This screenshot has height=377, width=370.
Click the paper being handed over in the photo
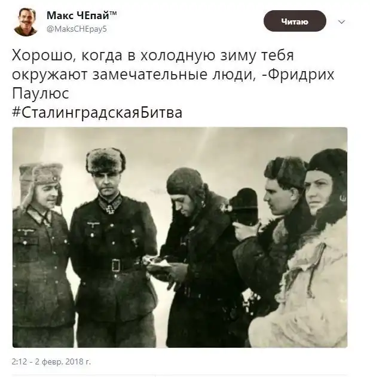158,263
